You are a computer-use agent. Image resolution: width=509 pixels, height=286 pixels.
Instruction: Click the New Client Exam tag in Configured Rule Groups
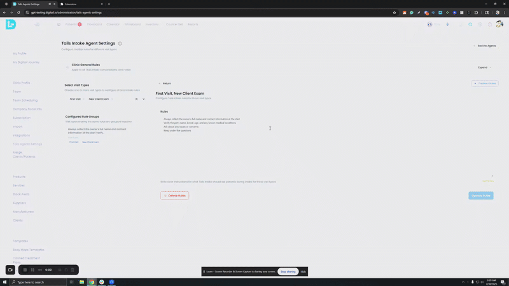pos(90,142)
